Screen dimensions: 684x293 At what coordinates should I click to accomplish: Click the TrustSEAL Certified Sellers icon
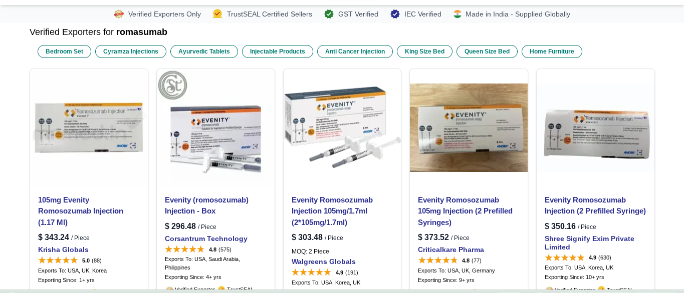click(217, 14)
